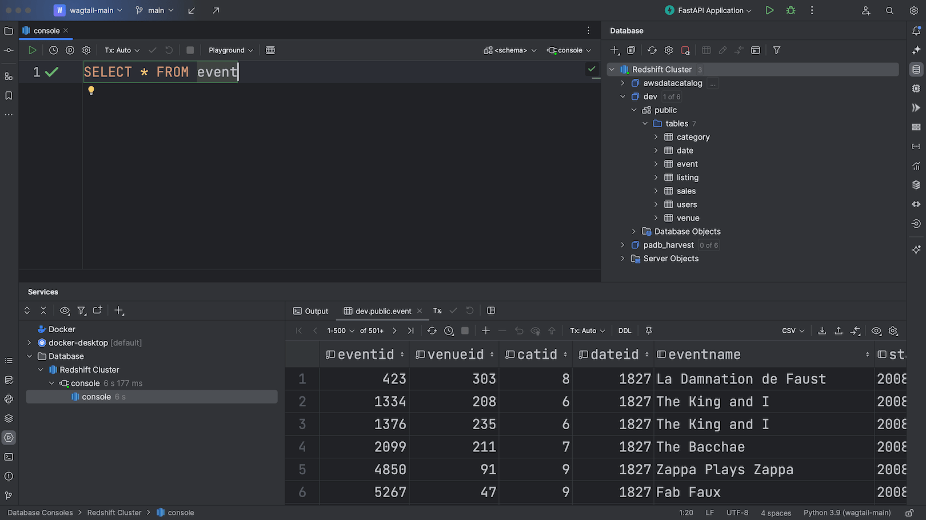The width and height of the screenshot is (926, 520).
Task: Refresh the database tree in the Database panel
Action: pyautogui.click(x=652, y=50)
